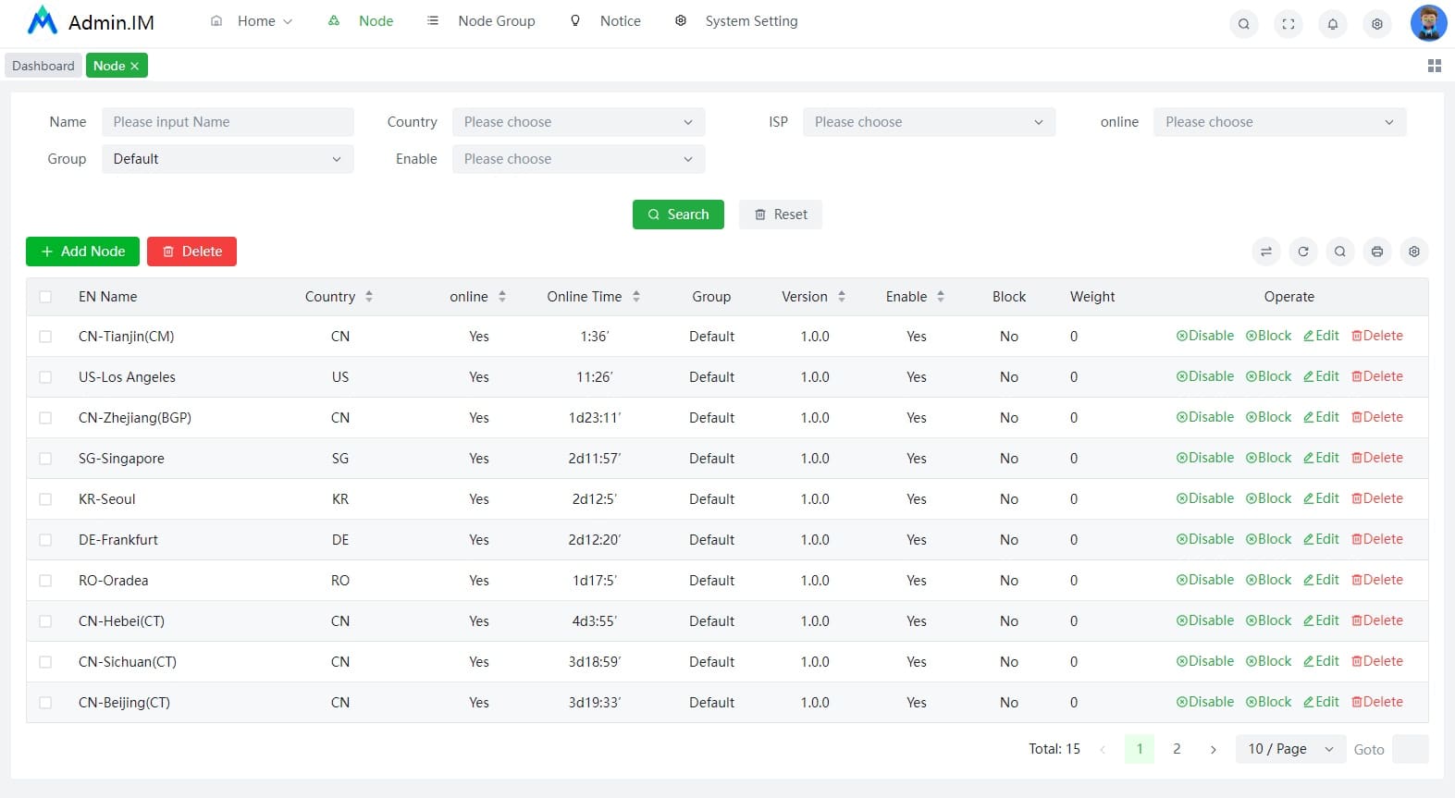
Task: Close the Node tab with its X icon
Action: pos(134,66)
